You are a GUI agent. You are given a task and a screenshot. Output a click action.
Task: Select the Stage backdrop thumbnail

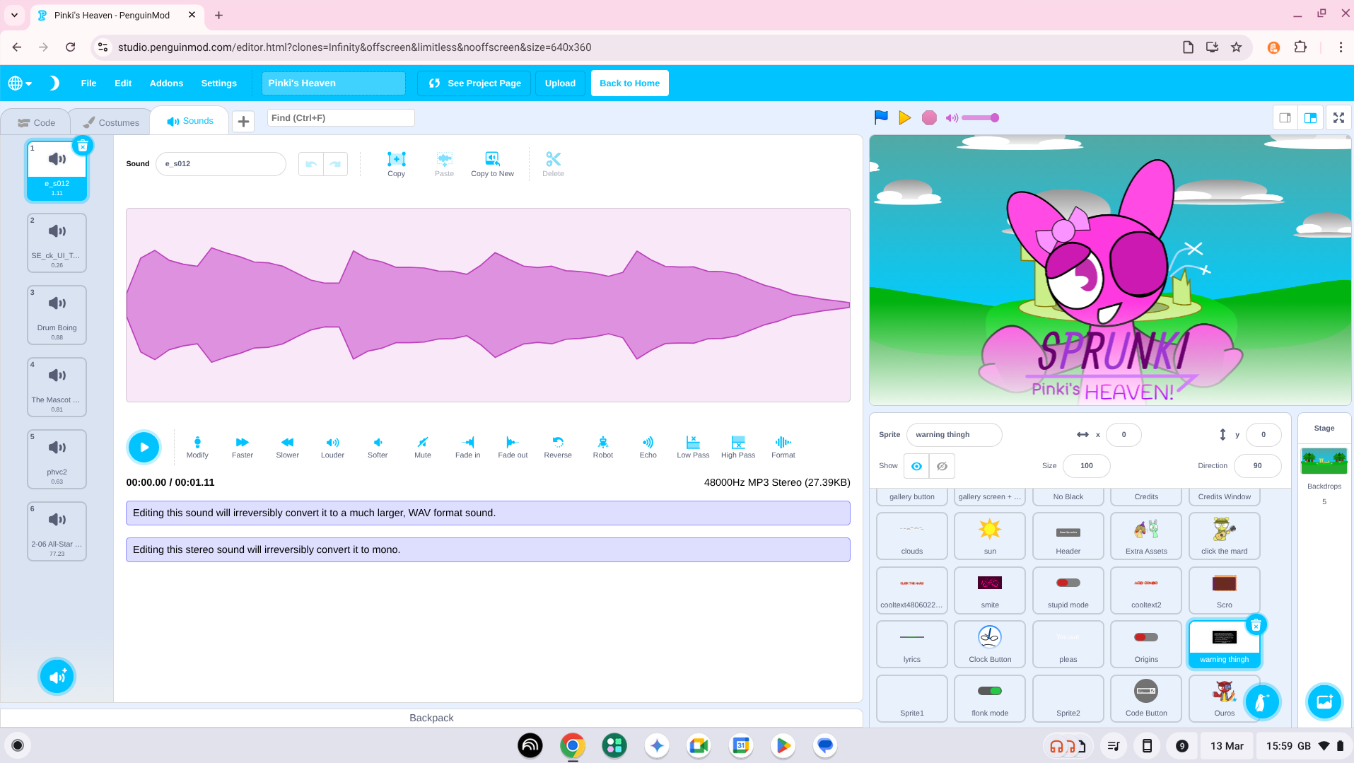(1324, 461)
